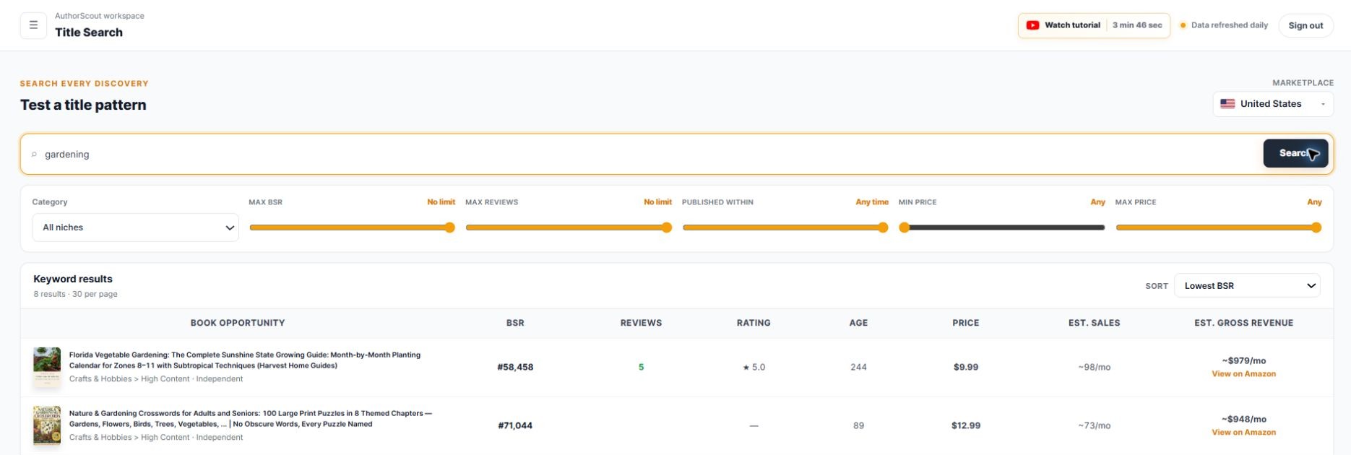Image resolution: width=1351 pixels, height=455 pixels.
Task: Click the Published Within slider handle
Action: pos(883,227)
